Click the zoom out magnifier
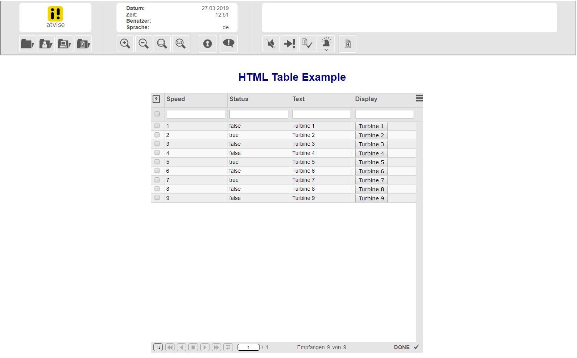Image resolution: width=577 pixels, height=358 pixels. click(144, 44)
